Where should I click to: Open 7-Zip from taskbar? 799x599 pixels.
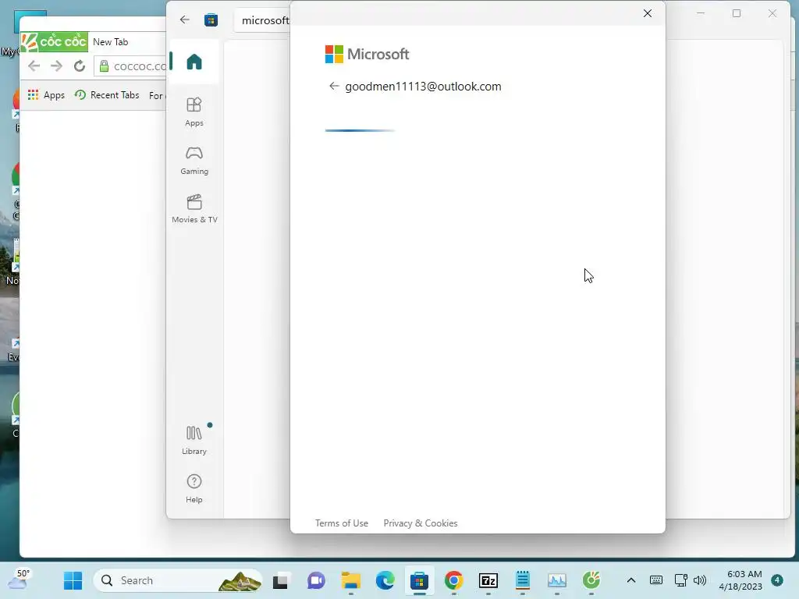(488, 580)
